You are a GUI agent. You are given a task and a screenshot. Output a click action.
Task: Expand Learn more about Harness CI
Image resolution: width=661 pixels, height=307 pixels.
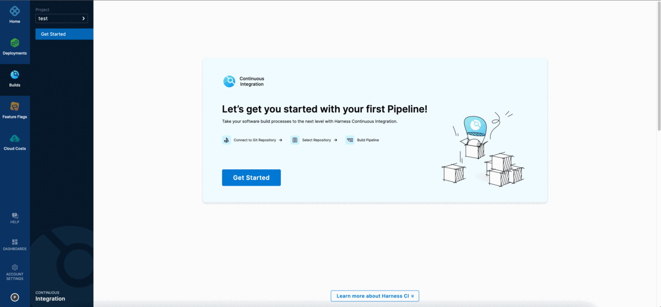375,296
